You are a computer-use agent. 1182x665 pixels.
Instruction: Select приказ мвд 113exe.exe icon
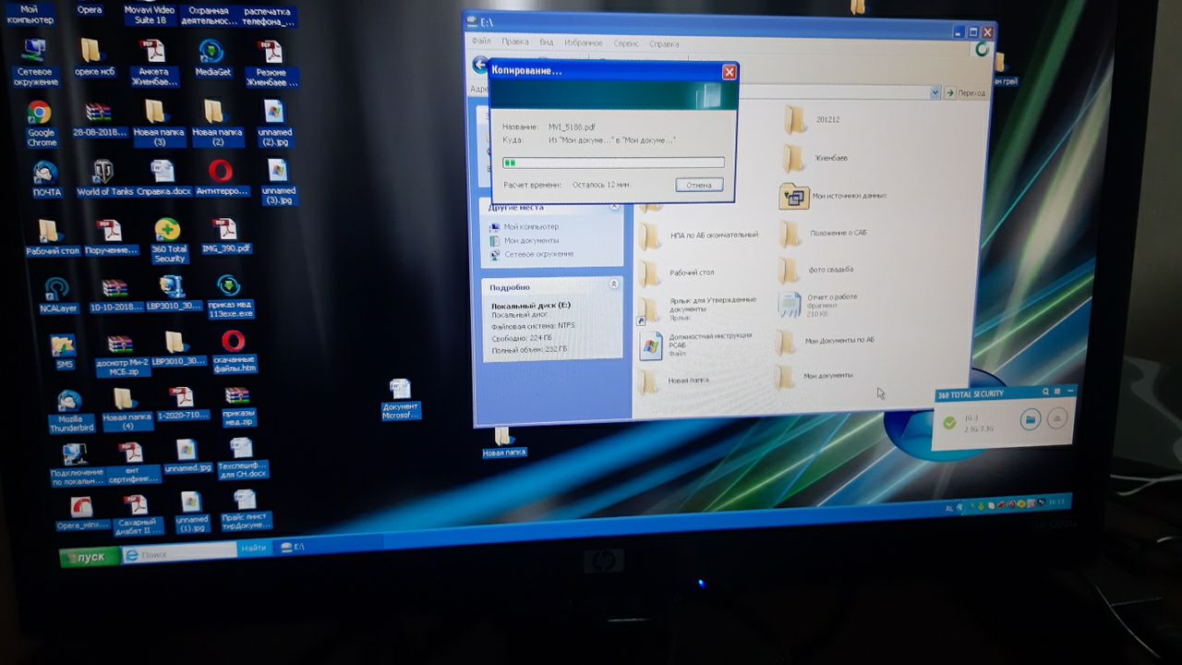coord(229,296)
